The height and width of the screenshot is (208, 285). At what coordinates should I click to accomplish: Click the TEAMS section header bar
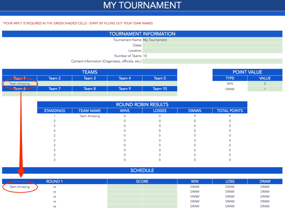(90, 72)
